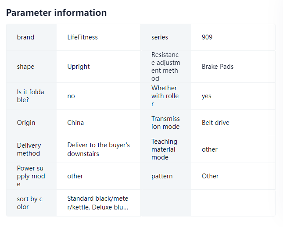The height and width of the screenshot is (227, 283).
Task: Click the 'Whether with roller' label
Action: coord(165,96)
